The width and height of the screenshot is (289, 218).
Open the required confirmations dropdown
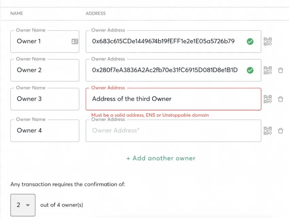click(x=23, y=205)
